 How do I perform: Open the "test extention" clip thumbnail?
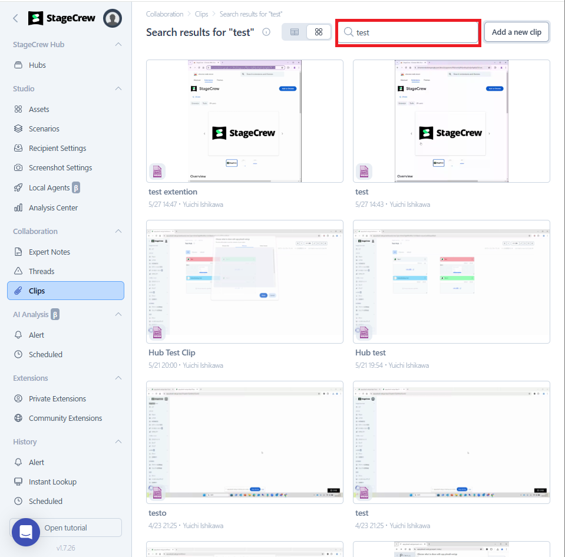tap(244, 121)
